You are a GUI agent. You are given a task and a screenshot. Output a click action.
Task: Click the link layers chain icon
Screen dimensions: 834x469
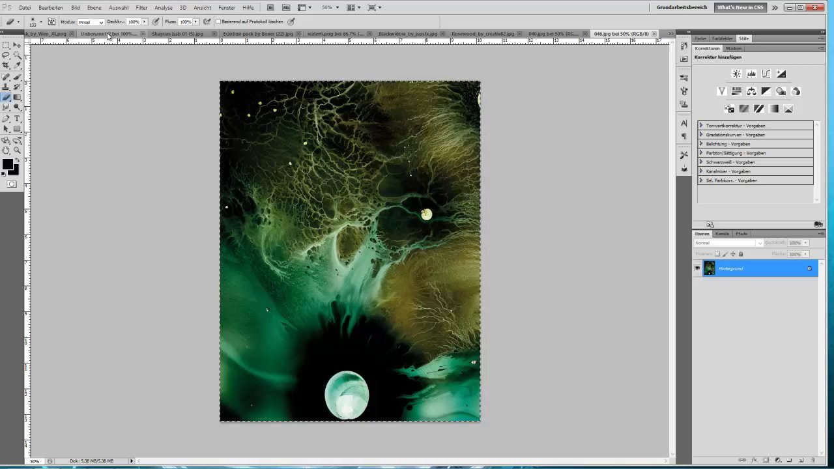coord(742,460)
